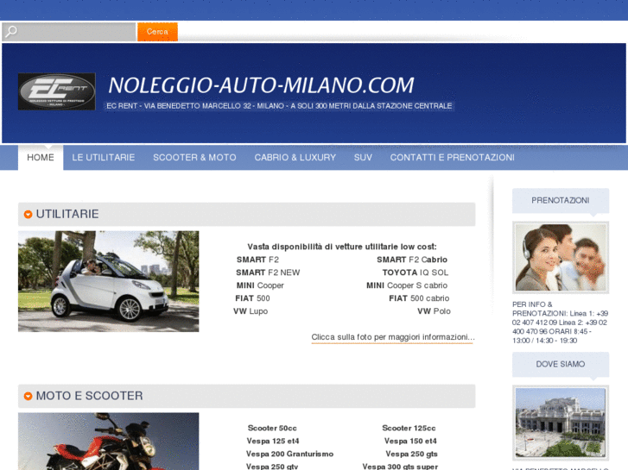Select 'Vespa 250 gts' text
Image resolution: width=628 pixels, height=470 pixels.
click(411, 454)
